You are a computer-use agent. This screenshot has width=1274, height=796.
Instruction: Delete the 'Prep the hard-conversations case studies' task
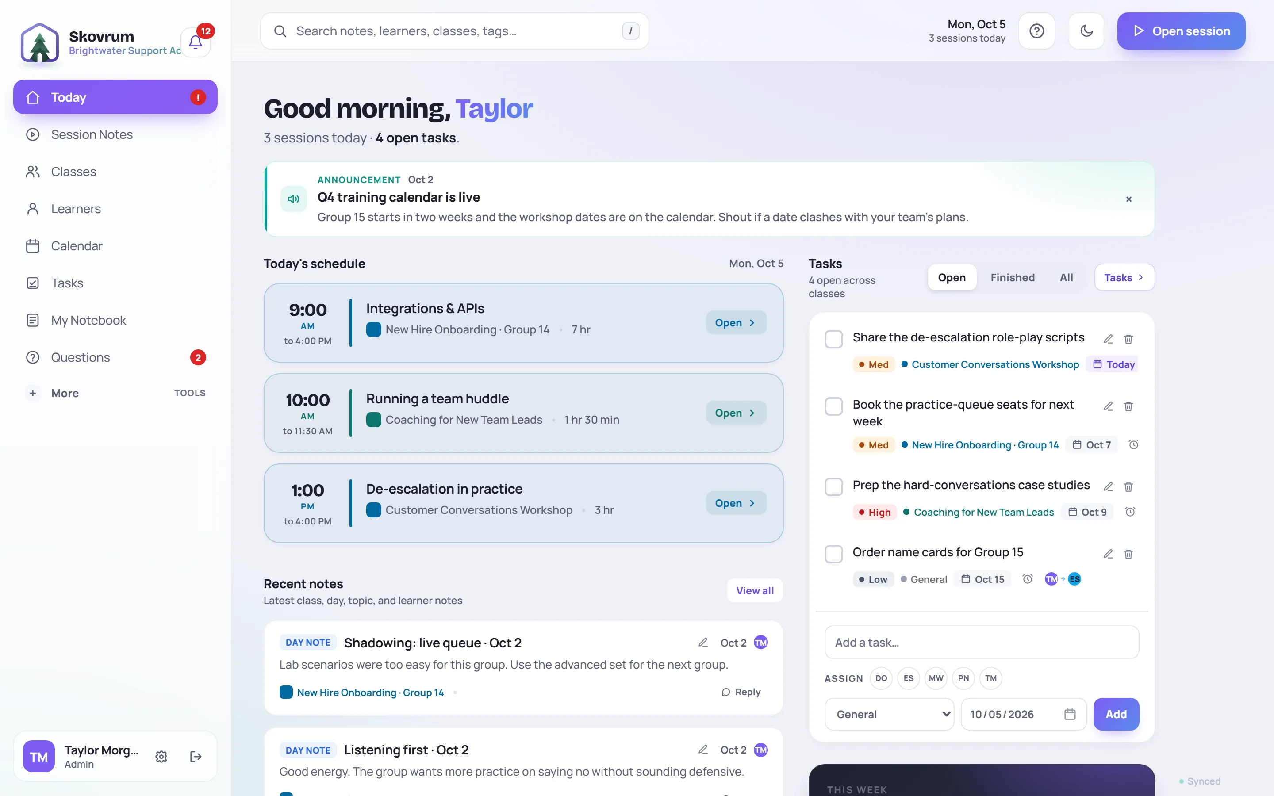pyautogui.click(x=1128, y=487)
